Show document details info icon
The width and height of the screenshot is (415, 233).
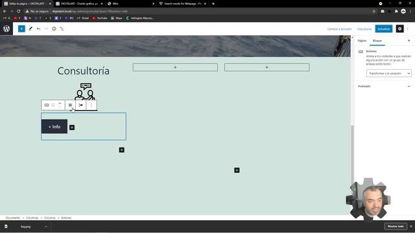pos(54,28)
